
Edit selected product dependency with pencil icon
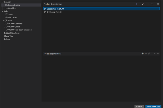click(143, 4)
